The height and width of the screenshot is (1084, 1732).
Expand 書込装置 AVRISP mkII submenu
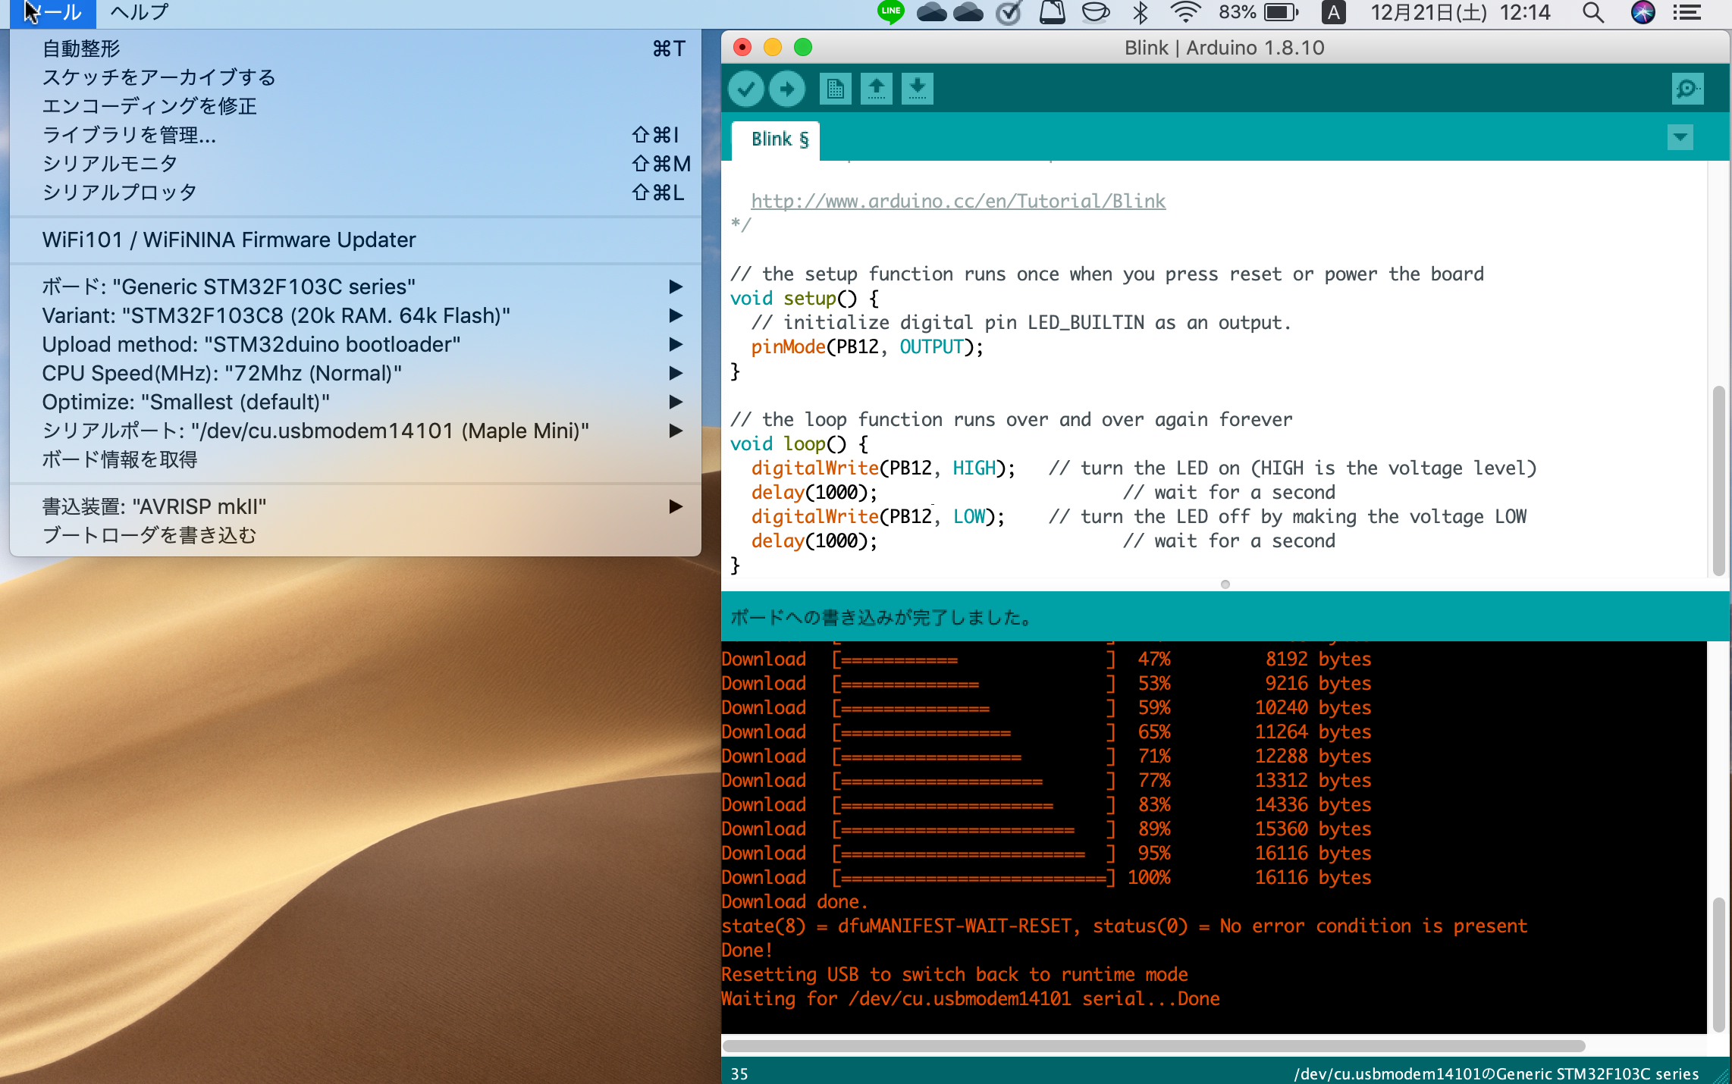click(x=356, y=506)
